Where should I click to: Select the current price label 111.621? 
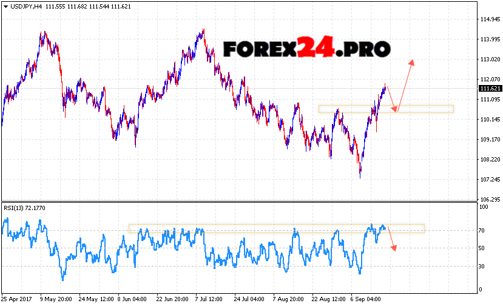pyautogui.click(x=489, y=89)
